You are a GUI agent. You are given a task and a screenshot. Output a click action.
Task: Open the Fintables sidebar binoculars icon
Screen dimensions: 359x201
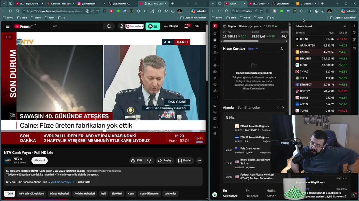pos(215,65)
